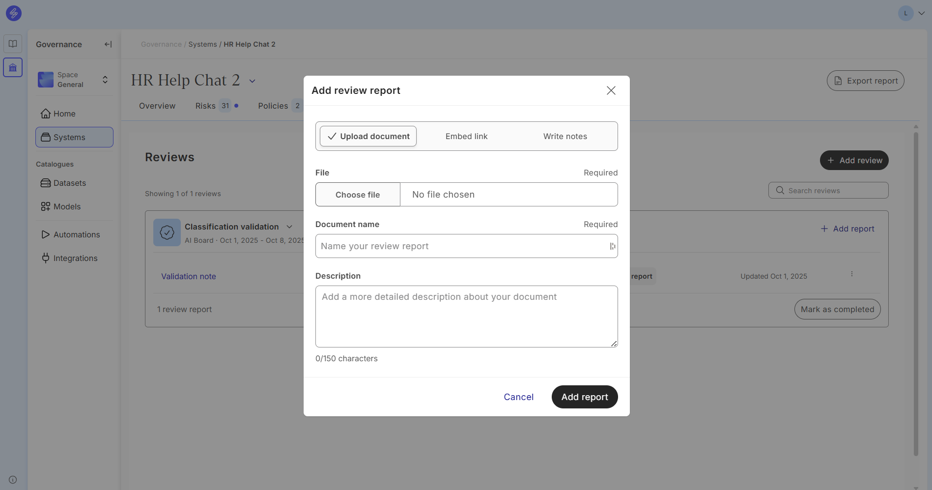The width and height of the screenshot is (932, 490).
Task: Expand the HR Help Chat 2 title dropdown
Action: (253, 81)
